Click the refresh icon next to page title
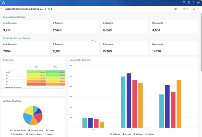The height and width of the screenshot is (137, 202). point(45,9)
